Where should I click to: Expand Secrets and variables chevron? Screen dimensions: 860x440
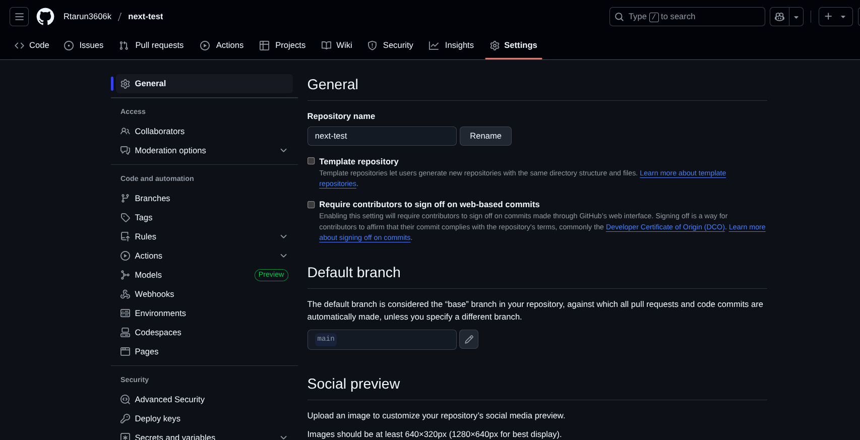(283, 436)
